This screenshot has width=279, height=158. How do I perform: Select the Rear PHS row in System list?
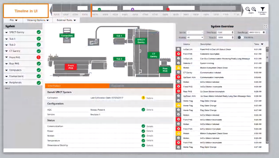[x=23, y=63]
